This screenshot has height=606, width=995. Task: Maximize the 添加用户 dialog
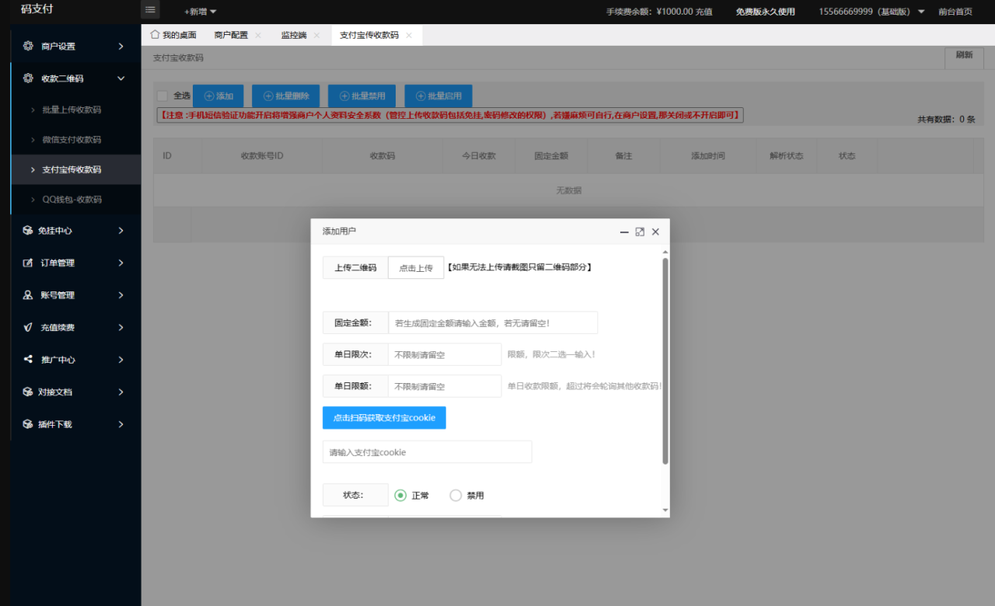click(640, 232)
